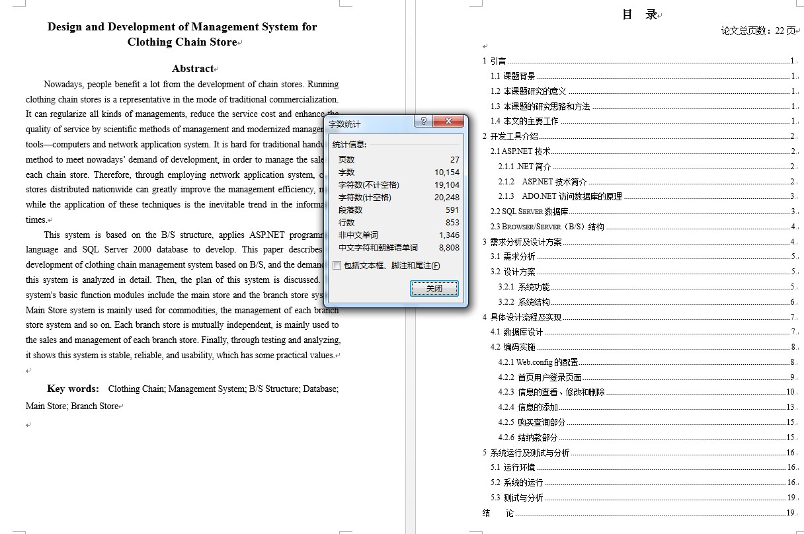Select contents entry 4.2.2 首页用户登录页面

pyautogui.click(x=647, y=377)
